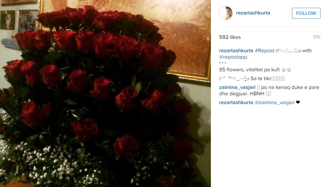This screenshot has height=187, width=329.
Task: Click the red roses bouquet photo
Action: click(x=105, y=93)
